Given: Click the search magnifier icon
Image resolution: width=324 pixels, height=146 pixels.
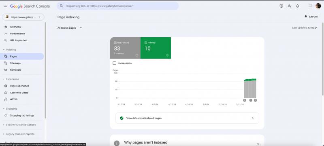Looking at the screenshot, I should 62,6.
